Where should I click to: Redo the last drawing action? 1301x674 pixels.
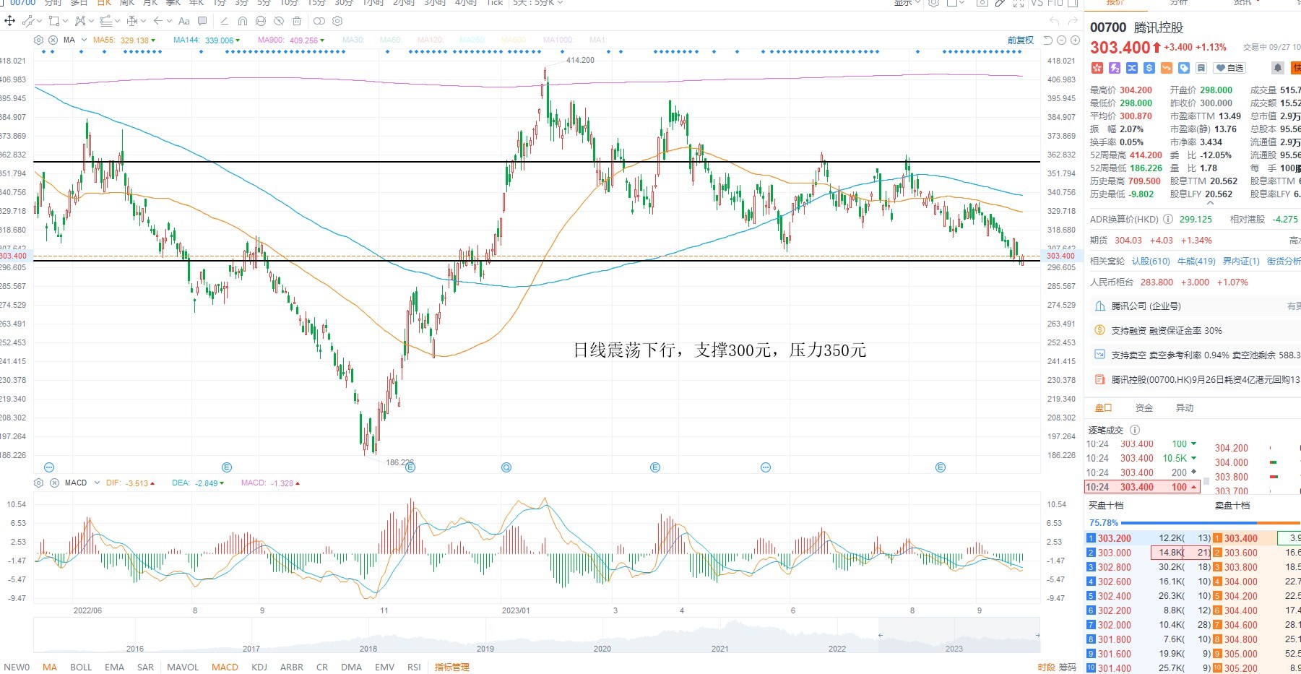(x=1073, y=21)
